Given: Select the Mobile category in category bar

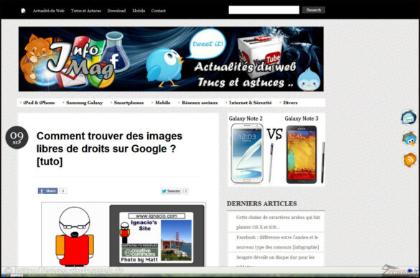Looking at the screenshot, I should pyautogui.click(x=162, y=103).
